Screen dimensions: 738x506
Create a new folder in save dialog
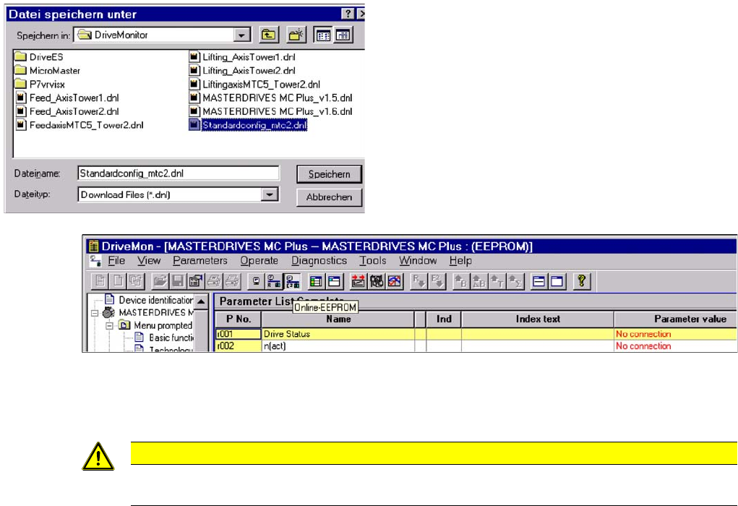pyautogui.click(x=296, y=35)
